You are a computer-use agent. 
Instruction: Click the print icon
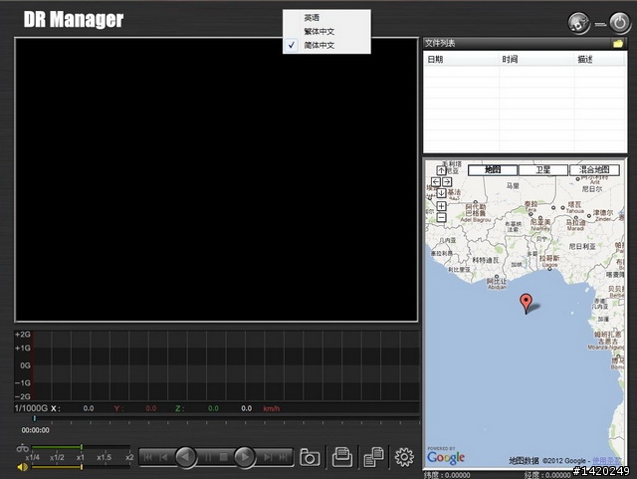[342, 457]
